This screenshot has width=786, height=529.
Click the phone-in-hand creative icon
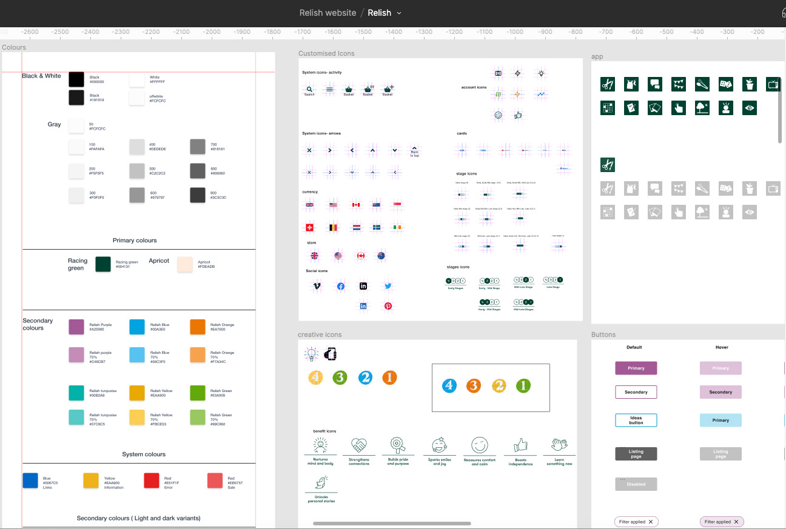pyautogui.click(x=330, y=354)
